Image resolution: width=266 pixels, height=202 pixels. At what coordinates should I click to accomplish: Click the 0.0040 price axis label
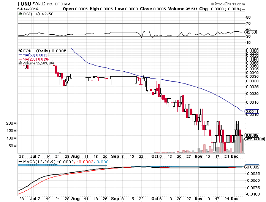click(x=252, y=73)
